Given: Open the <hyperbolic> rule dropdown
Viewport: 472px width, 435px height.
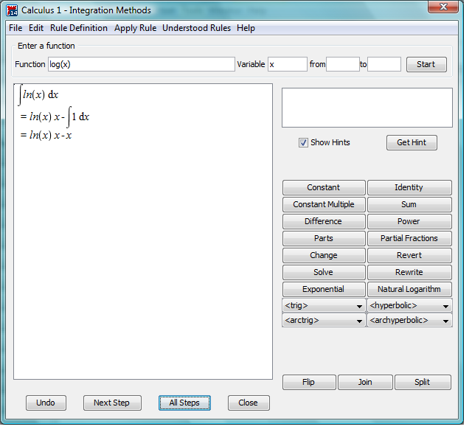Looking at the screenshot, I should tap(409, 306).
